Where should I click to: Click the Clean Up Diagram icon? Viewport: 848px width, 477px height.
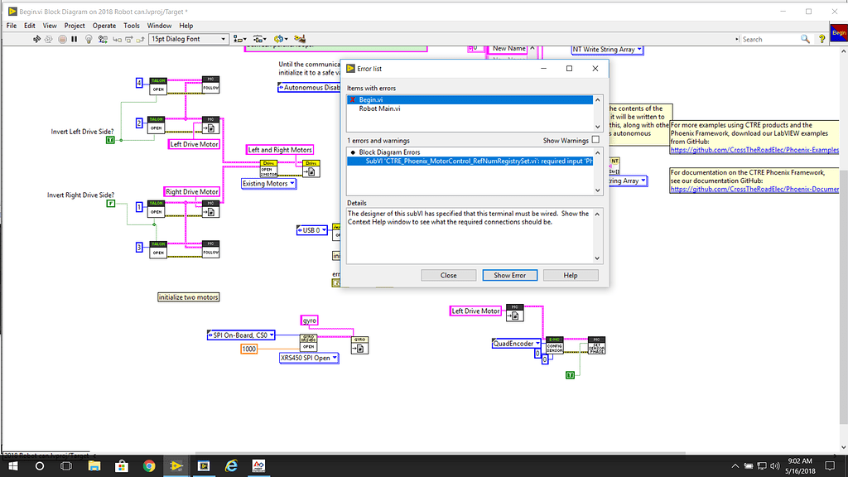300,39
